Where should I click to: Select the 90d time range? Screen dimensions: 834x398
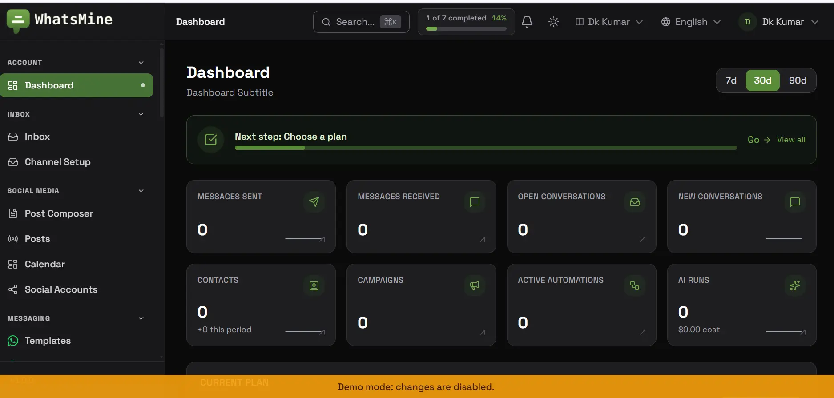point(798,80)
